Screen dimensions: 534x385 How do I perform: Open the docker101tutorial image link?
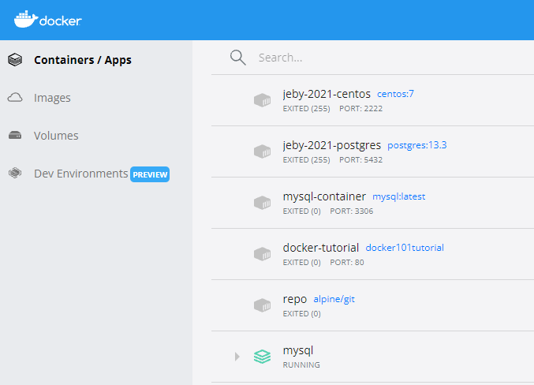click(x=405, y=248)
